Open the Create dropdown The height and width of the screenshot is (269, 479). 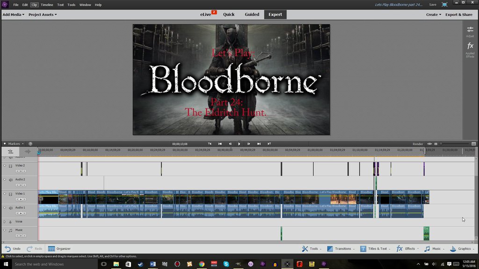pos(434,14)
